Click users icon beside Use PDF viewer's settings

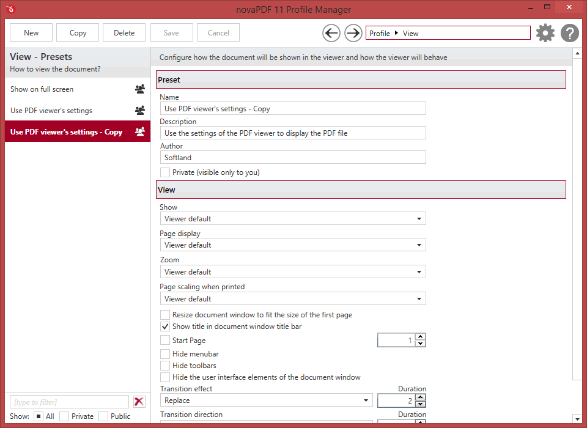click(140, 111)
